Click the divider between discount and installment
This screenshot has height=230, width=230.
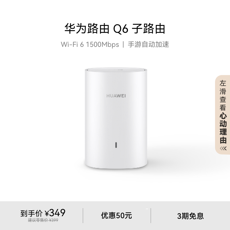[x=151, y=215]
